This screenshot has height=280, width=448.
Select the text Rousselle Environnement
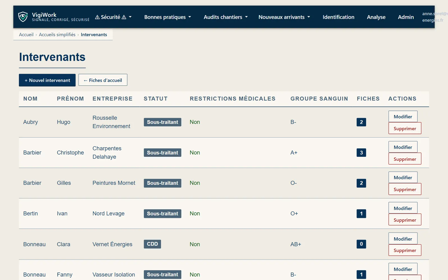[x=111, y=122]
